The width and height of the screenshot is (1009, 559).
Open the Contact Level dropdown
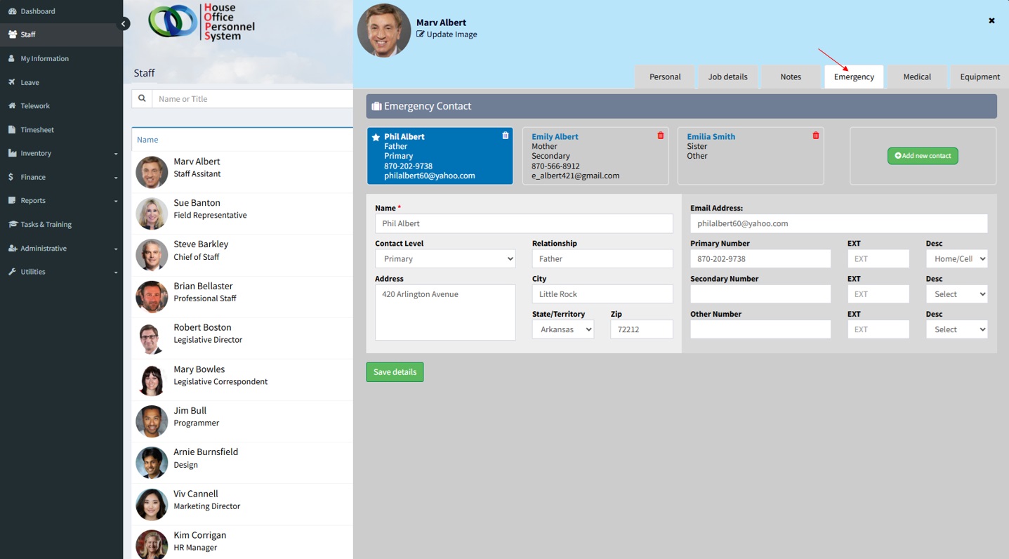coord(445,259)
